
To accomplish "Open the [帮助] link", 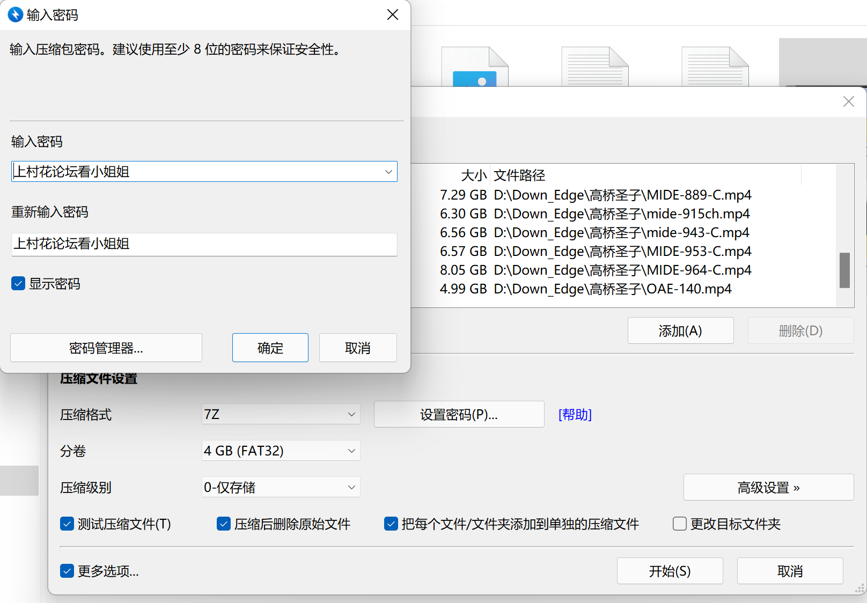I will [575, 414].
